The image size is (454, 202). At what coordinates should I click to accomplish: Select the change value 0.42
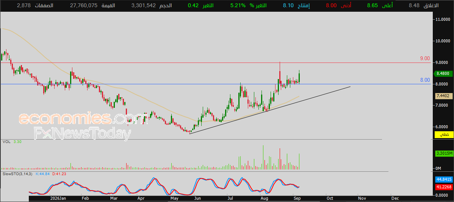pos(193,6)
